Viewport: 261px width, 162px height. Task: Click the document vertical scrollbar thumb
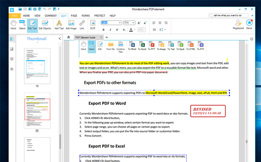246,141
